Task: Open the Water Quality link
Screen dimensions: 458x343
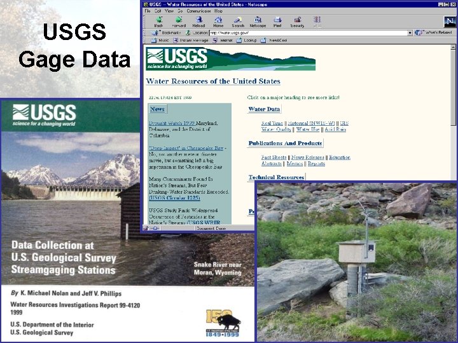Action: pos(276,129)
